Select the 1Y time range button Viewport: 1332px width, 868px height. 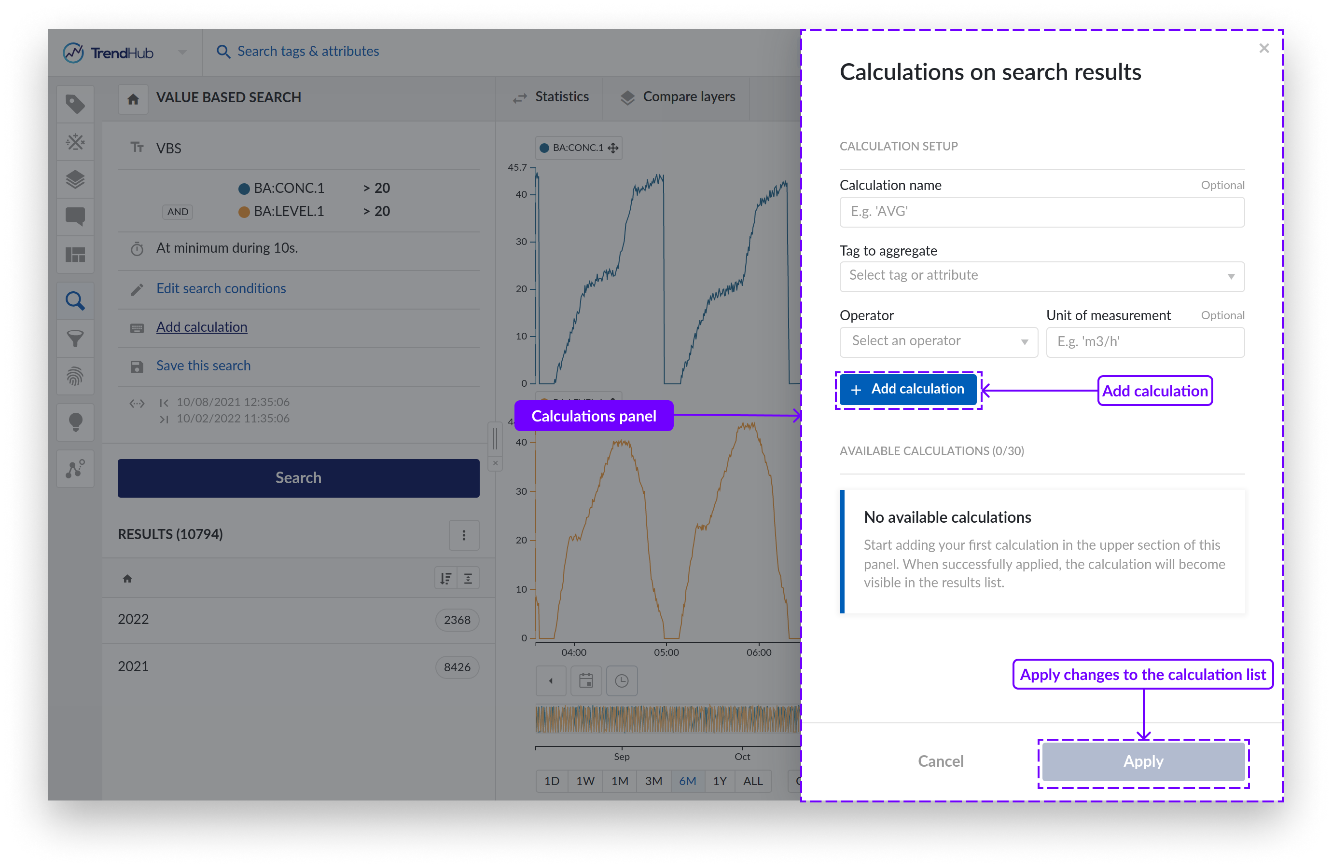coord(720,781)
